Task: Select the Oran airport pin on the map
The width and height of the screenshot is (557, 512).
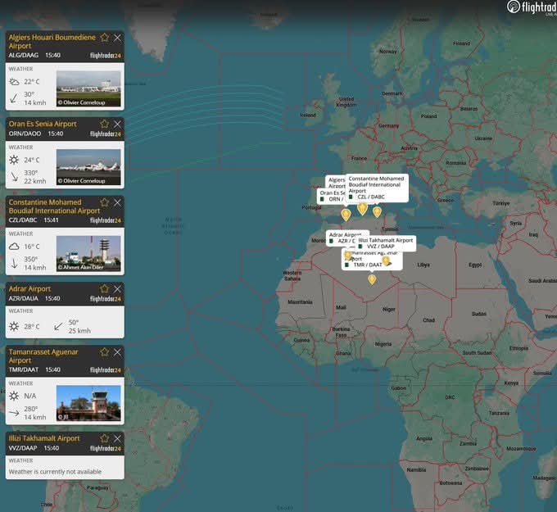Action: tap(346, 215)
